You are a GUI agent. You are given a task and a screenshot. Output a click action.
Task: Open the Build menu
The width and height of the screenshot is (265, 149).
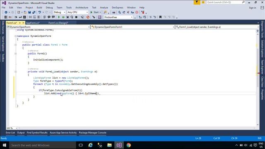(x=39, y=7)
